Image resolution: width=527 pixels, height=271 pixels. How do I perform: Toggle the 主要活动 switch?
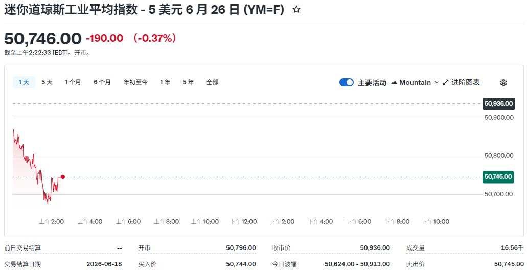pos(347,82)
